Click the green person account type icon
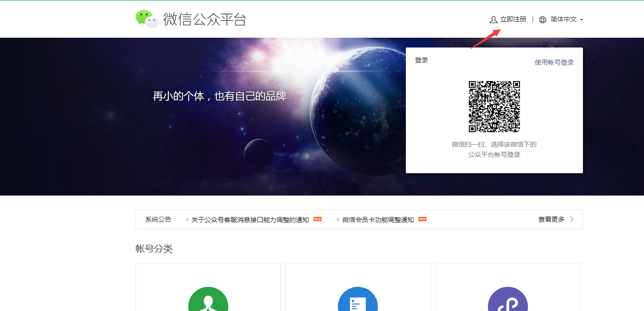The width and height of the screenshot is (644, 311). point(208,299)
